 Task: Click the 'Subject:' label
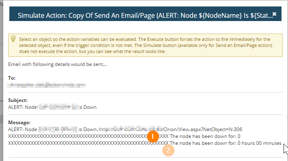coord(18,100)
